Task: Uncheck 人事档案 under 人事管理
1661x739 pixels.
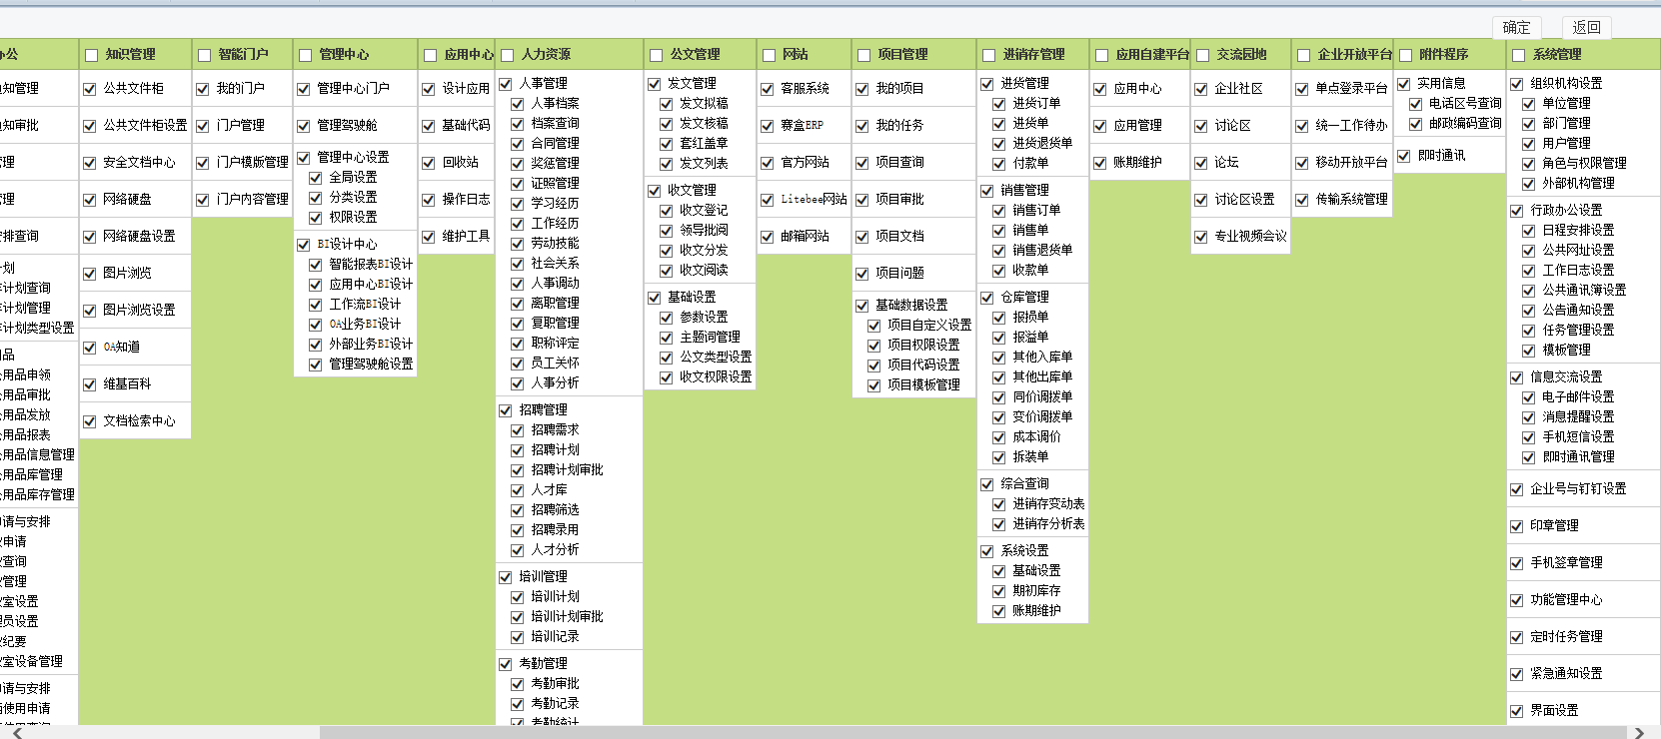Action: (x=518, y=104)
